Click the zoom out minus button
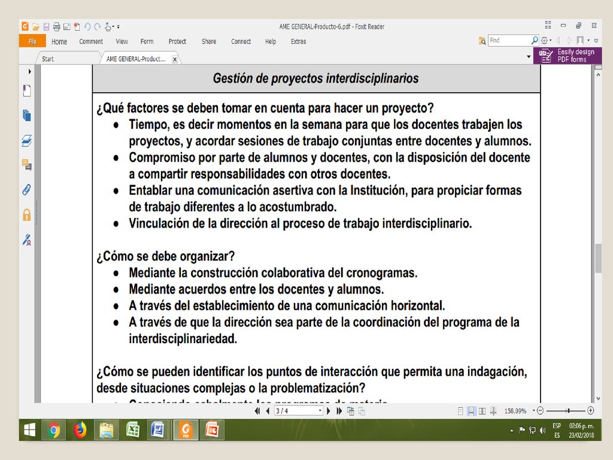The height and width of the screenshot is (460, 613). pyautogui.click(x=541, y=411)
